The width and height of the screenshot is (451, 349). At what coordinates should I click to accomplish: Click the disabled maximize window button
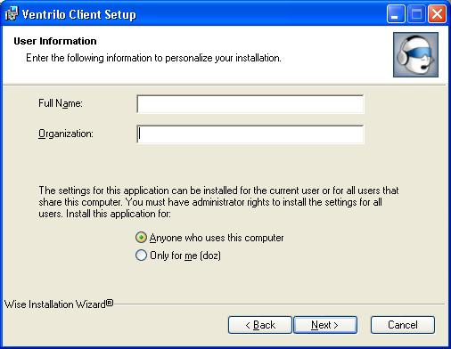[x=416, y=14]
